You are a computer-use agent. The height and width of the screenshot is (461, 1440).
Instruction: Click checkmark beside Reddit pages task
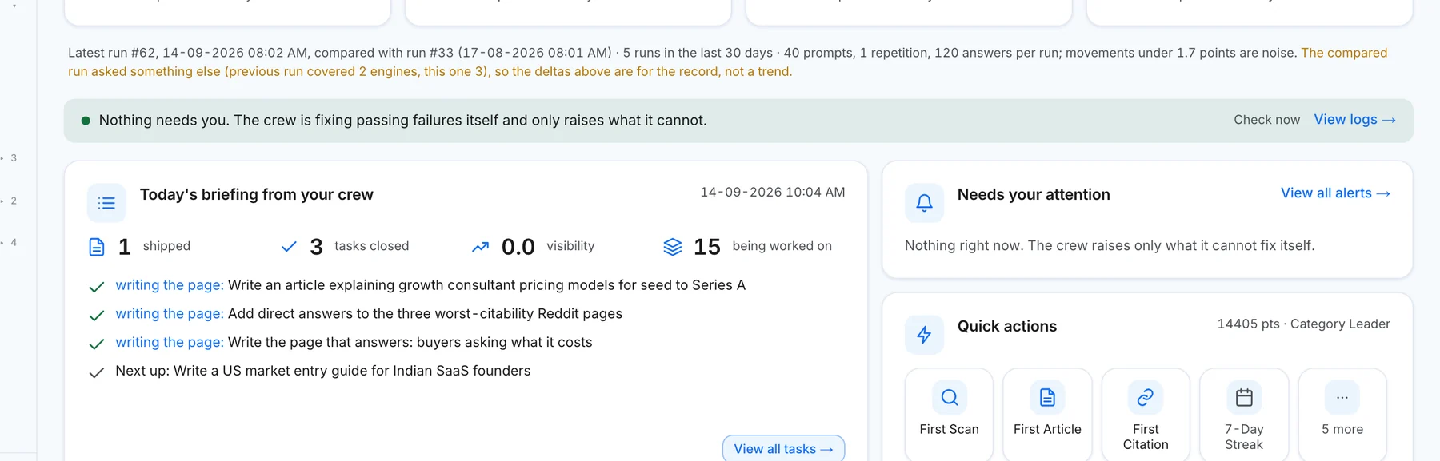coord(97,316)
